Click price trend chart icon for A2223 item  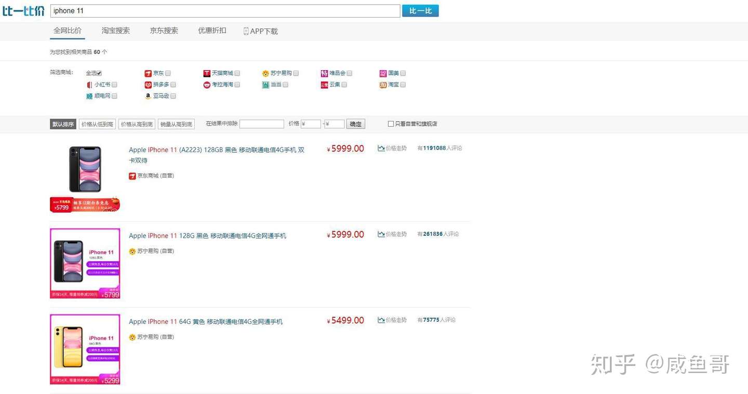point(381,148)
